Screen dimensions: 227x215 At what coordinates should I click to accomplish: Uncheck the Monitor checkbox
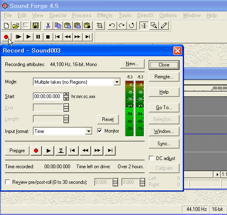(100, 131)
